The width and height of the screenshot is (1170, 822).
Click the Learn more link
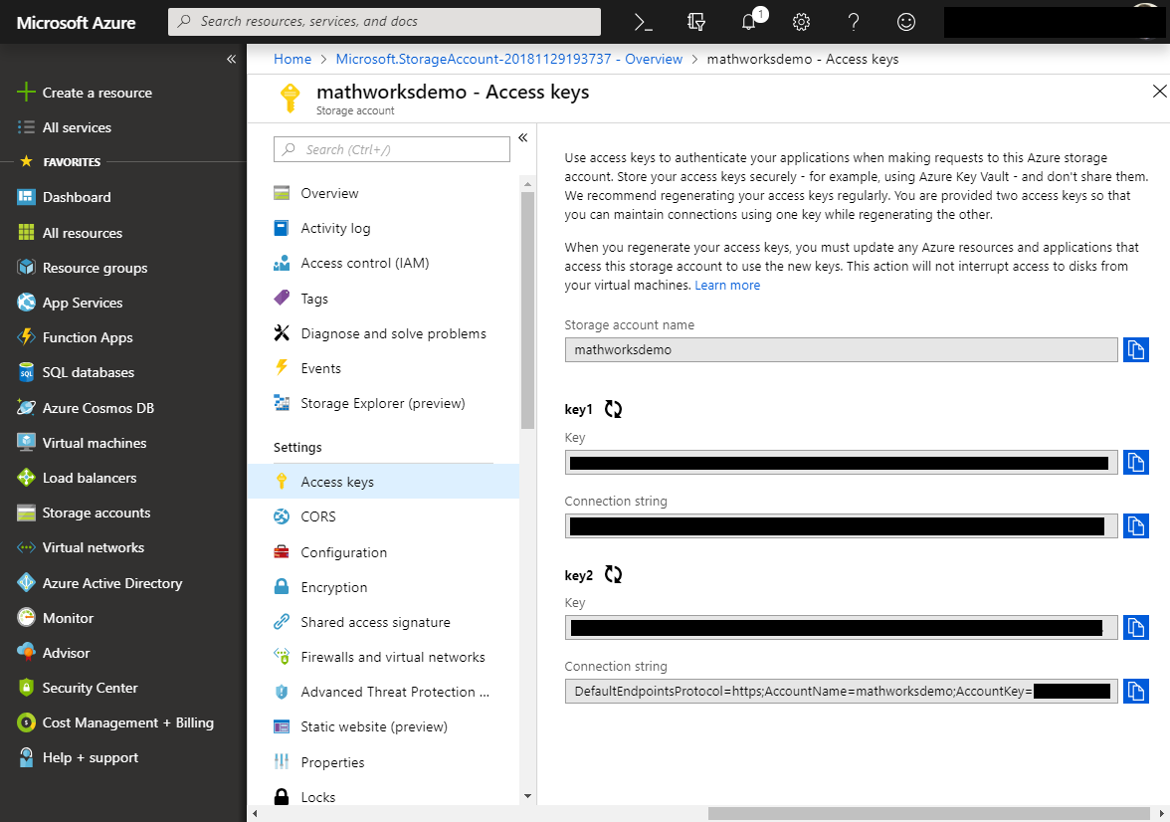727,286
